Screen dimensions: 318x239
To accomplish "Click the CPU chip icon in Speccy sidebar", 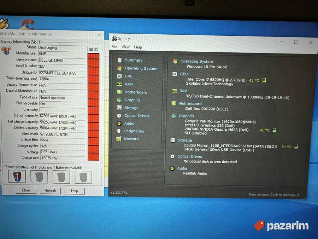I will [119, 76].
